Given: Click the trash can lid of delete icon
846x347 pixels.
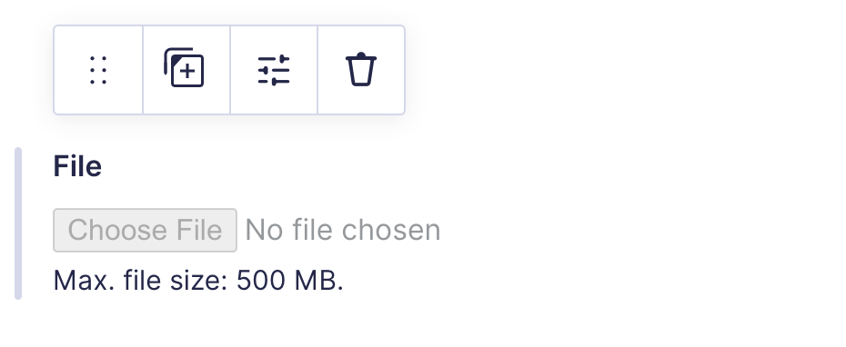Looking at the screenshot, I should (x=361, y=57).
